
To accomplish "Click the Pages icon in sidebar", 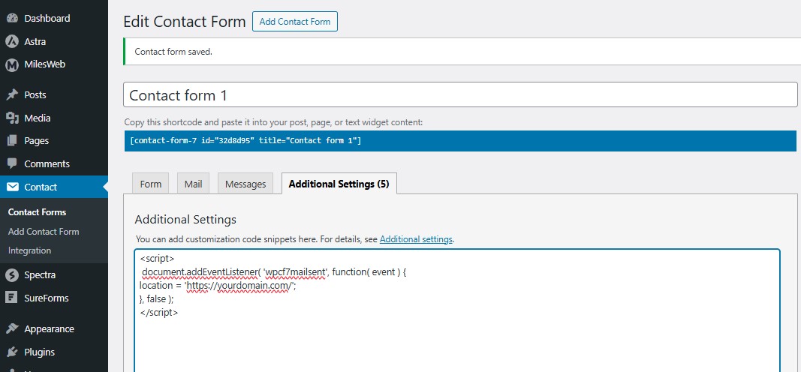I will tap(12, 141).
